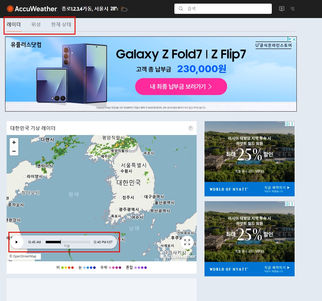Click info icon on upper Hyatt ad
Viewport: 322px width, 301px height.
pyautogui.click(x=287, y=124)
